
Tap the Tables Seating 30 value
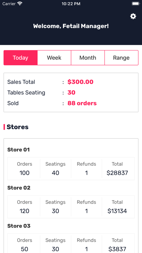click(71, 93)
